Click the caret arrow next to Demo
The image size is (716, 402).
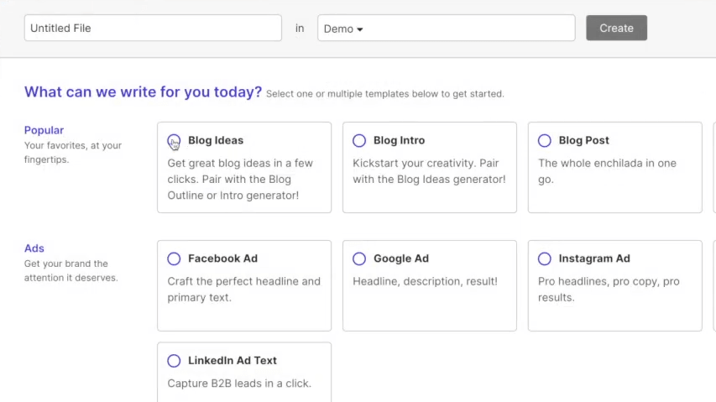360,29
